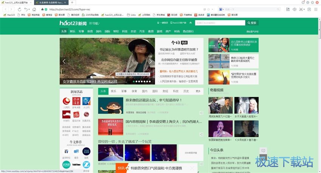Open the 环球网 site icon
321x173 pixels.
66,114
